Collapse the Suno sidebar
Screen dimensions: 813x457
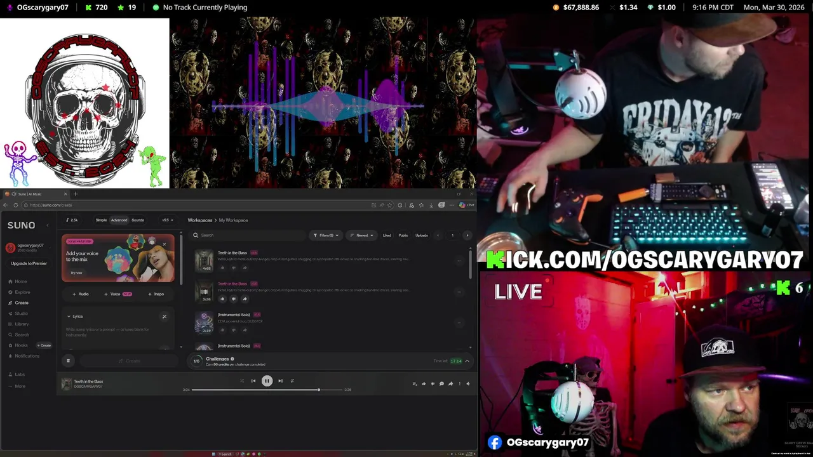point(47,225)
